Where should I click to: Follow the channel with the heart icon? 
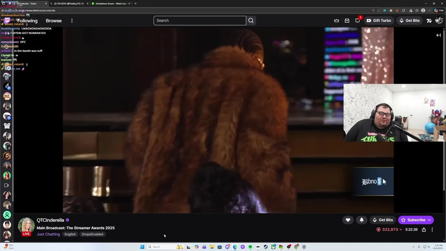[348, 220]
